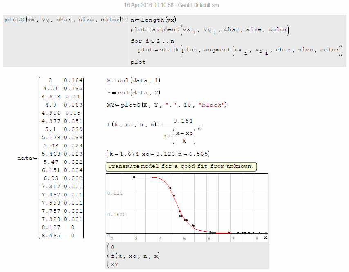Click the 'data:=' matrix label

pos(27,158)
